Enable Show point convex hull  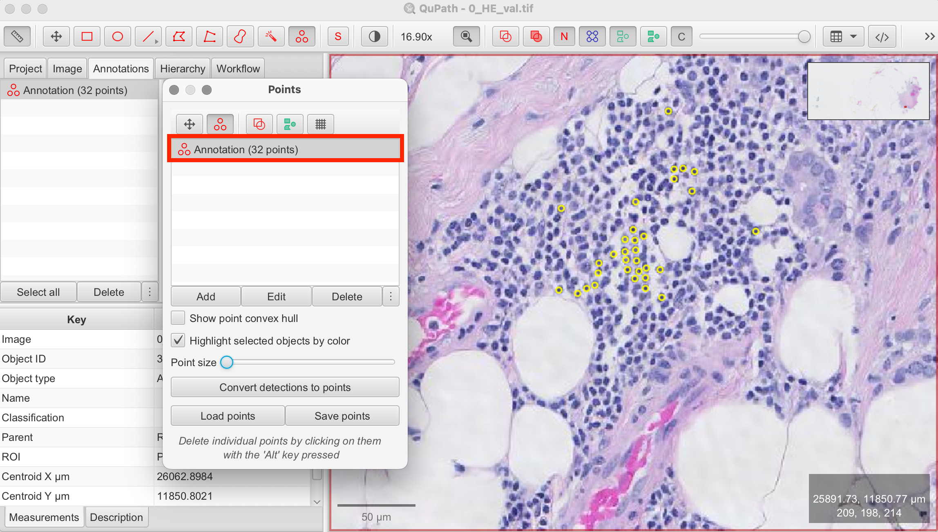(x=178, y=318)
